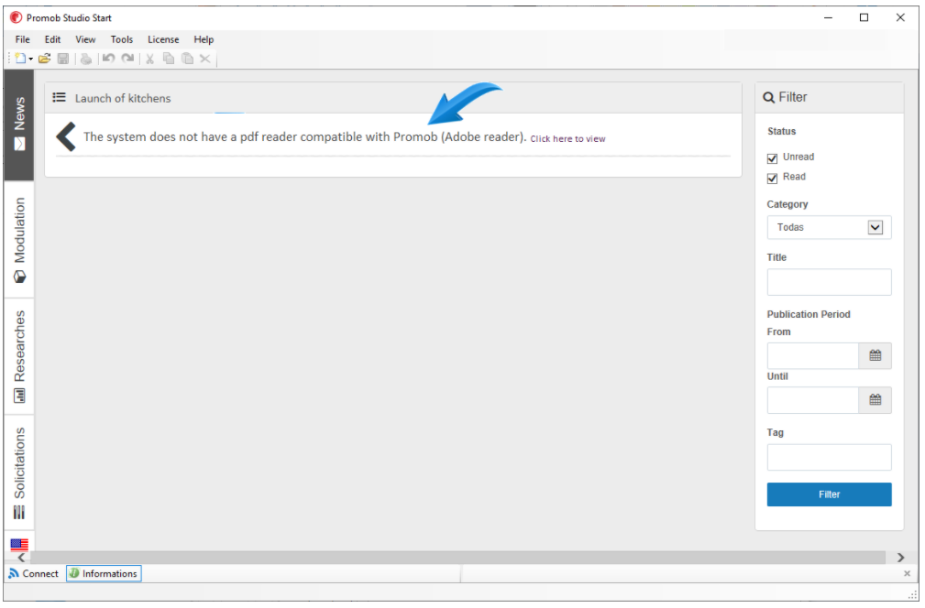Click the Save disk toolbar icon

[x=63, y=59]
